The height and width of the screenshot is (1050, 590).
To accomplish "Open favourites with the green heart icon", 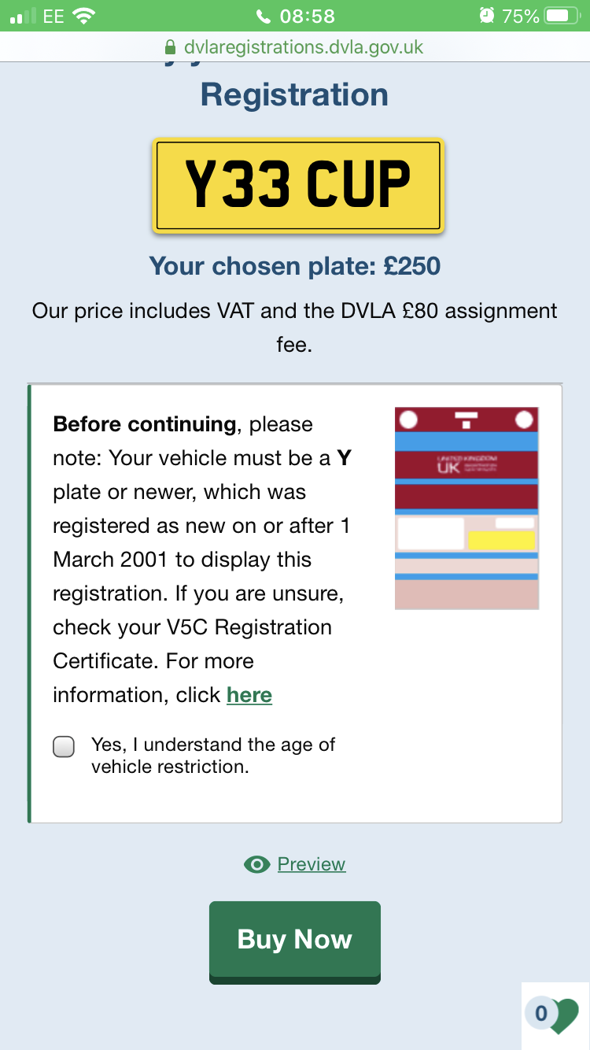I will (563, 1015).
